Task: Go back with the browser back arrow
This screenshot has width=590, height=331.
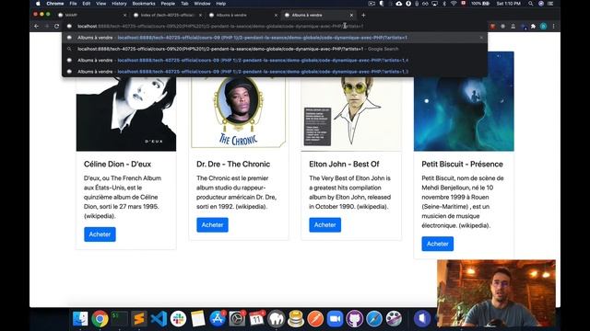Action: pyautogui.click(x=37, y=27)
